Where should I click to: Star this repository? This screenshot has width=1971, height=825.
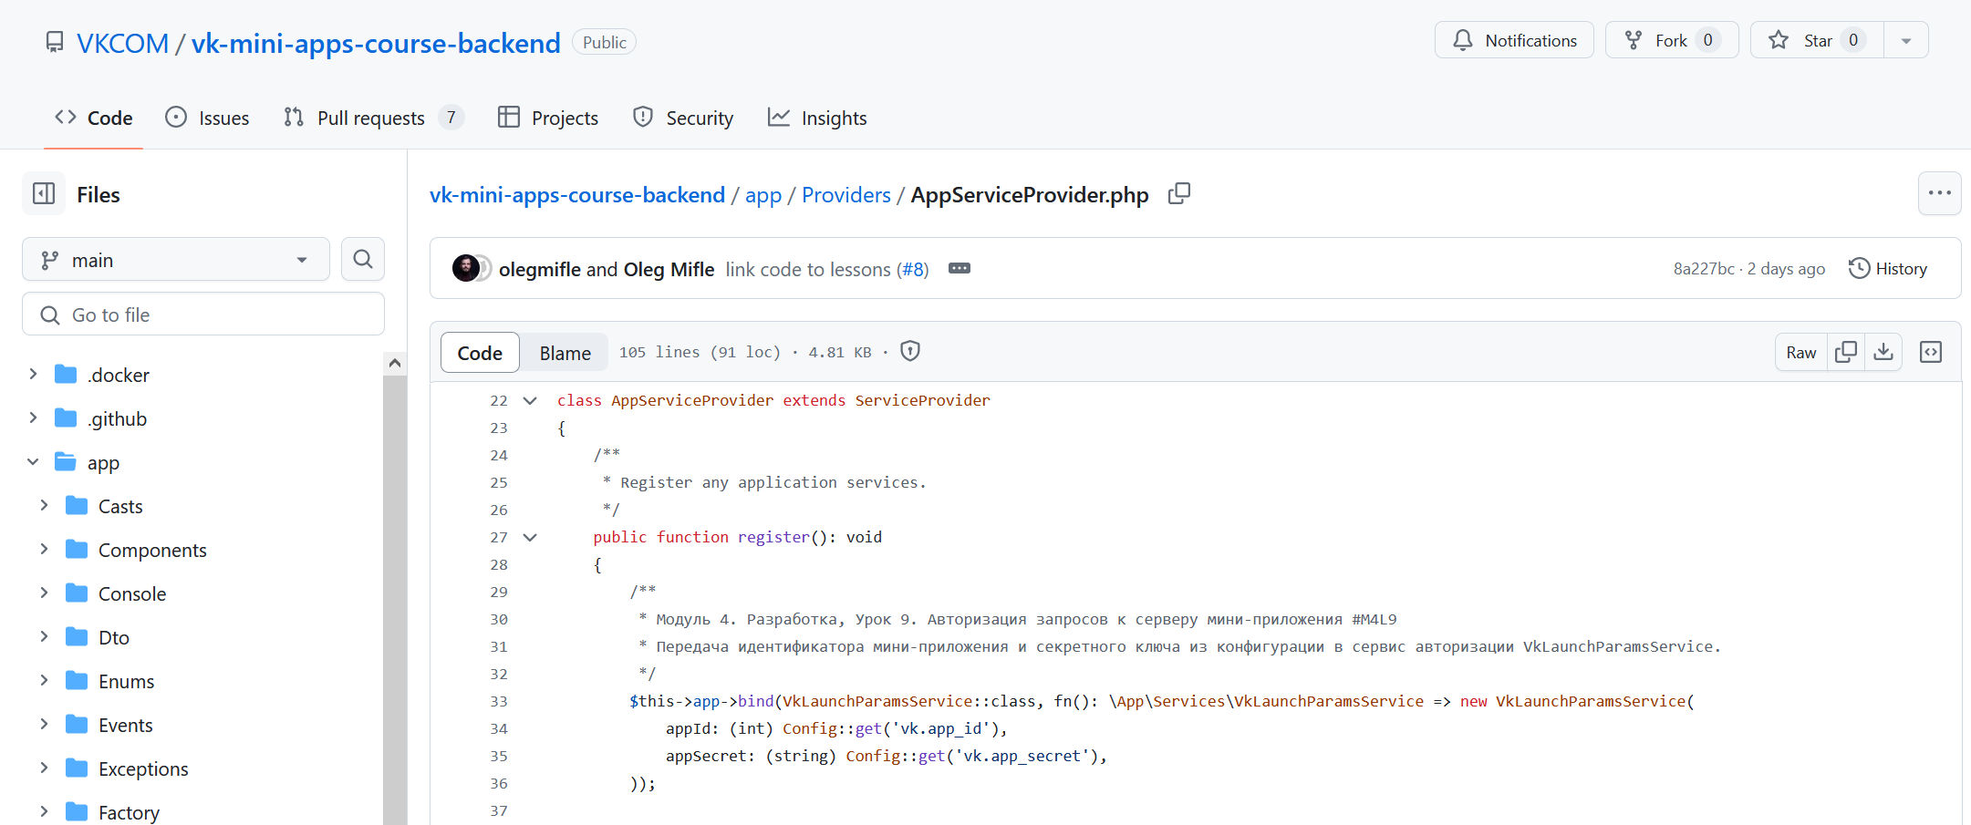pyautogui.click(x=1816, y=41)
